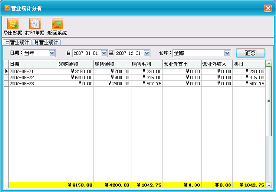This screenshot has height=192, width=276.
Task: Sort by the 利润 column header
Action: pos(248,64)
